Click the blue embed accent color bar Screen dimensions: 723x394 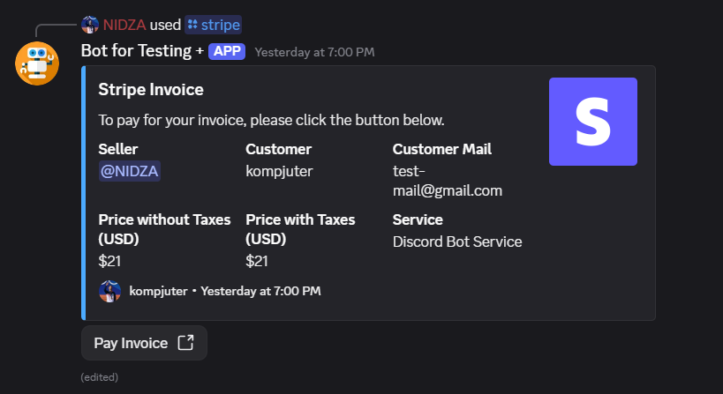point(83,192)
